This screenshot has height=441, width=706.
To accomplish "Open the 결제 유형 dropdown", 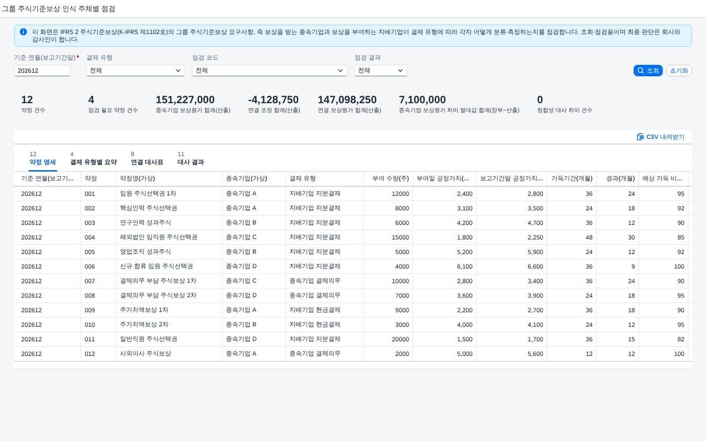I will [135, 71].
